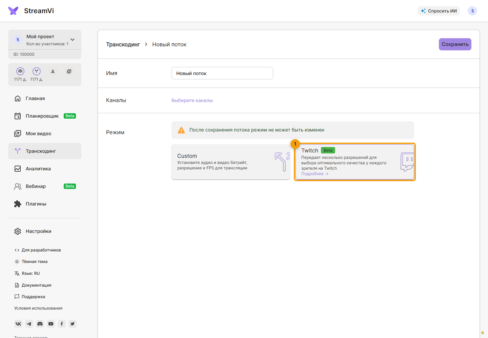The width and height of the screenshot is (488, 338).
Task: Open the user avatar menu in header
Action: click(x=472, y=11)
